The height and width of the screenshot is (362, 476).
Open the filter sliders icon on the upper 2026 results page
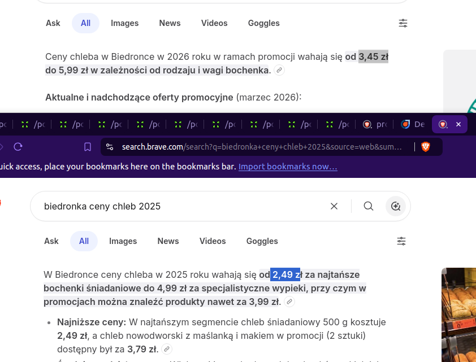tap(403, 23)
